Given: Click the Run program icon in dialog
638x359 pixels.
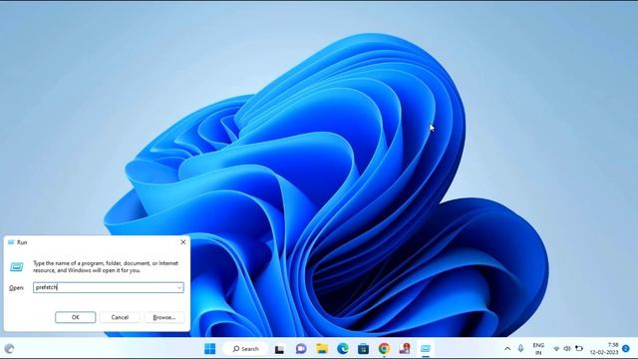Looking at the screenshot, I should pos(16,267).
